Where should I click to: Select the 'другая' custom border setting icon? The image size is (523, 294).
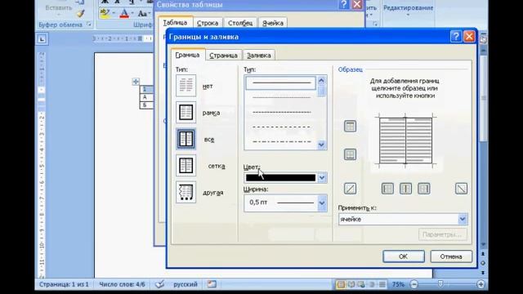186,192
